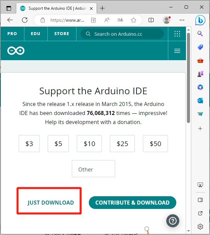Open the tab actions menu icon
The height and width of the screenshot is (235, 210).
click(x=9, y=8)
